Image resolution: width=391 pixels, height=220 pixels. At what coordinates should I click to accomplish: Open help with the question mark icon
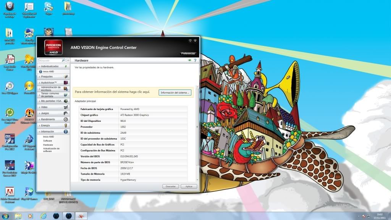[x=195, y=60]
